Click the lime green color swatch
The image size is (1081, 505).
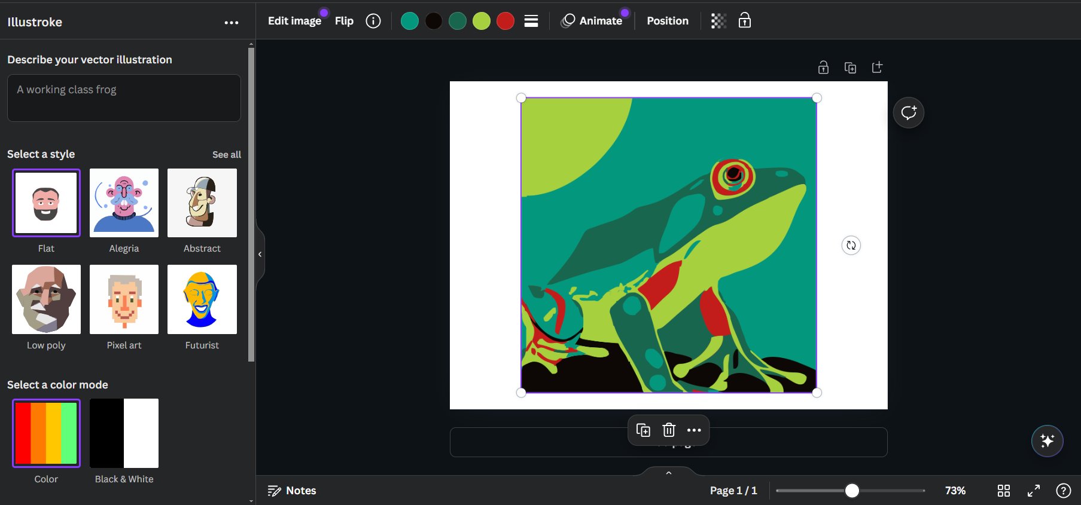(x=482, y=21)
